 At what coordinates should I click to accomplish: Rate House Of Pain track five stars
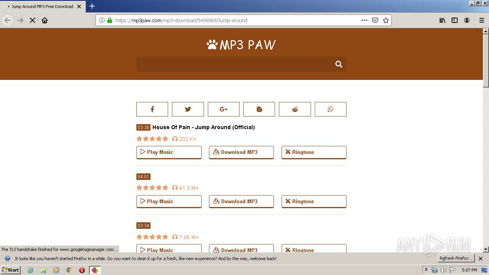tap(166, 139)
